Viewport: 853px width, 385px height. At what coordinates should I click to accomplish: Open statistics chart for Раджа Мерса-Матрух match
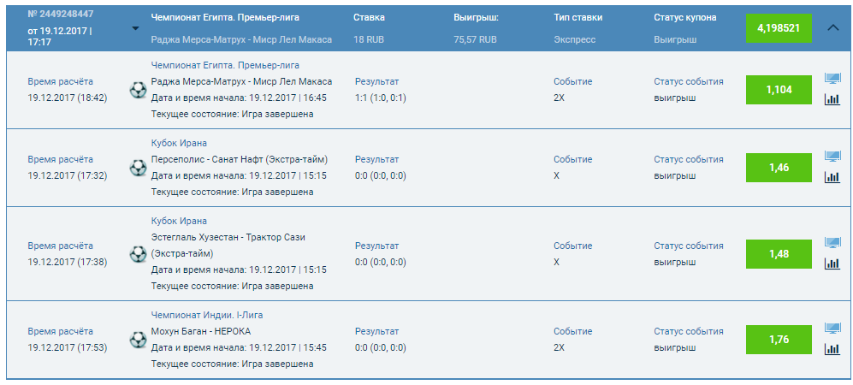832,99
